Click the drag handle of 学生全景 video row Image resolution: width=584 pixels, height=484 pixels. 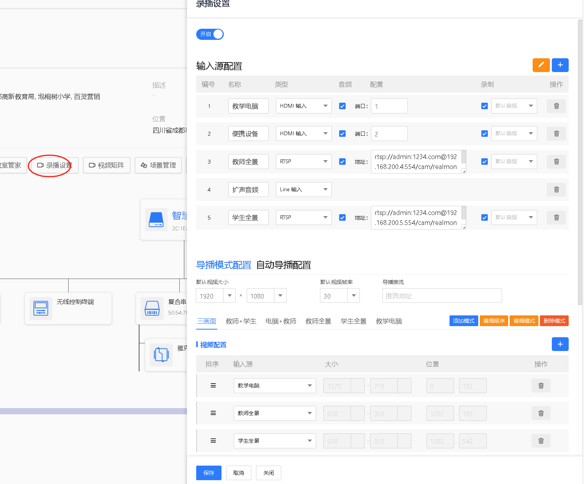click(x=213, y=441)
